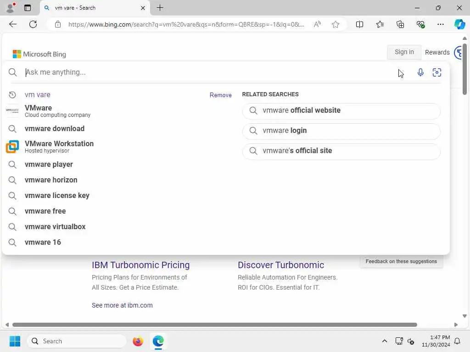Open the Edge profile icon

pos(10,8)
